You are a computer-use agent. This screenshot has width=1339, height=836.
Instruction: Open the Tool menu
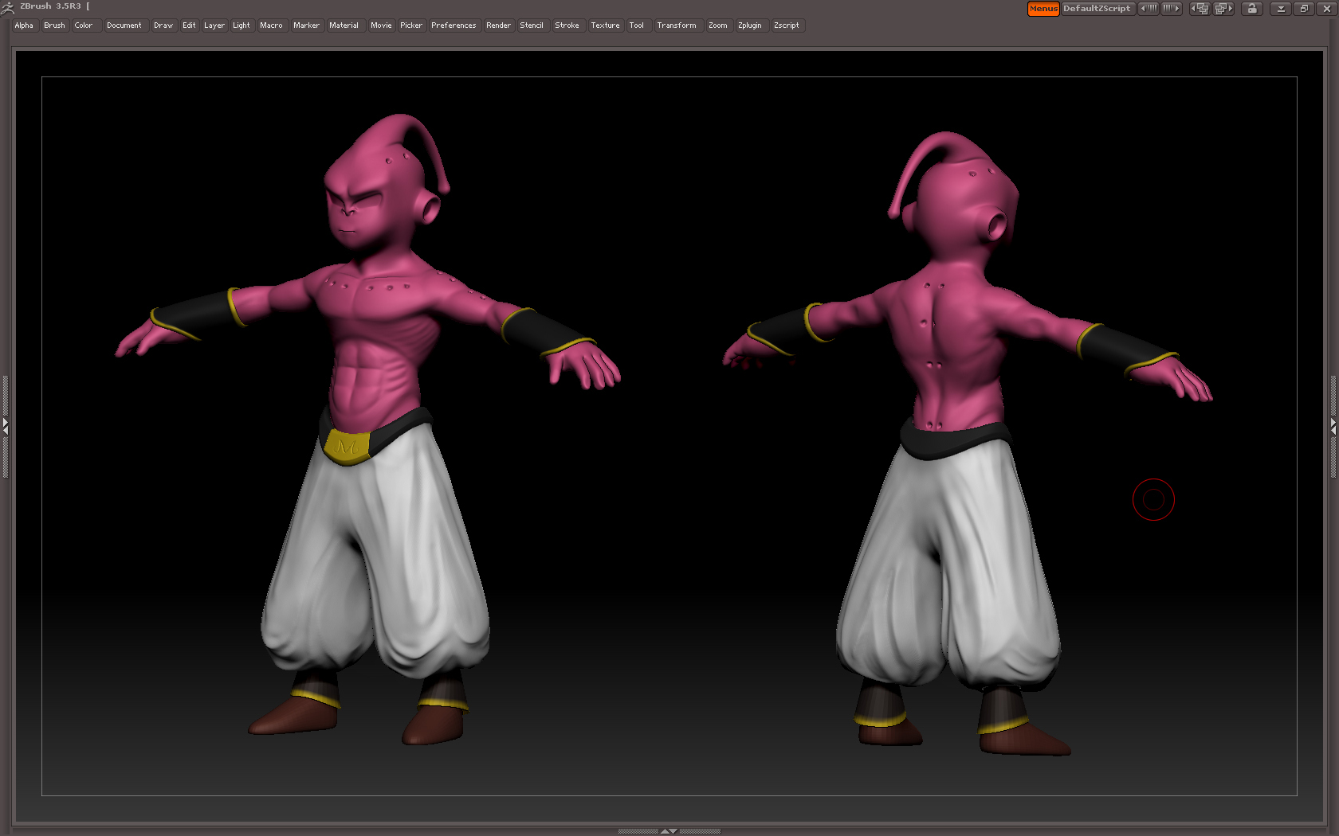(x=637, y=25)
